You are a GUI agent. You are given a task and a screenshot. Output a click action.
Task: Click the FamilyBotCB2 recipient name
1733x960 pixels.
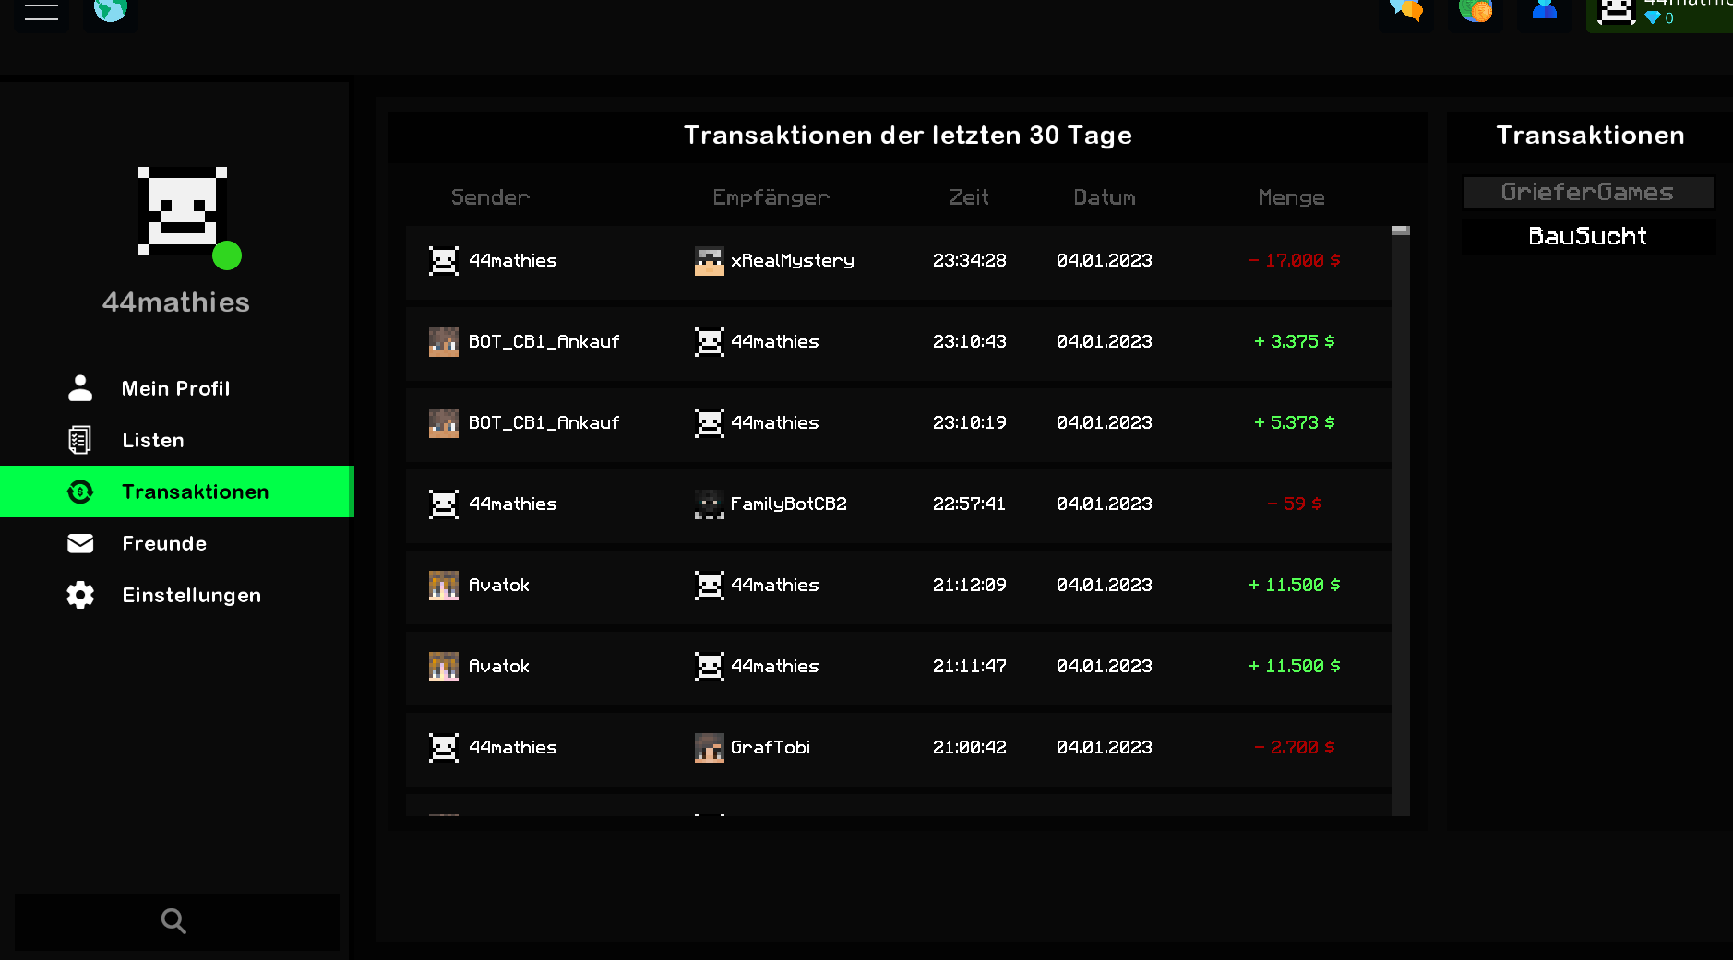tap(788, 504)
